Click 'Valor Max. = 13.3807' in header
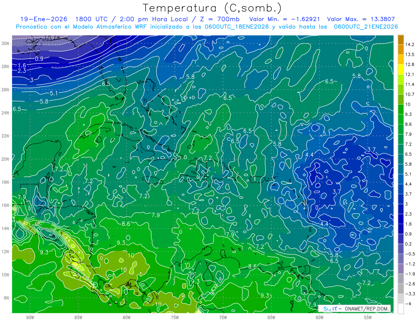 coord(361,19)
